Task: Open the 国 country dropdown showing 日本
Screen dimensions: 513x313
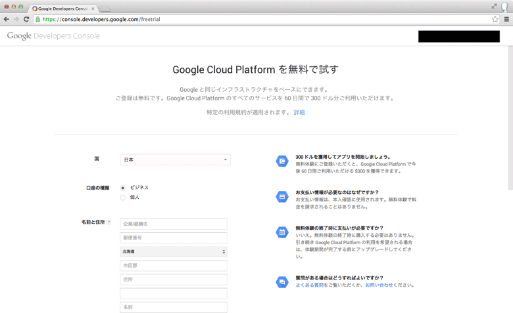Action: (176, 159)
